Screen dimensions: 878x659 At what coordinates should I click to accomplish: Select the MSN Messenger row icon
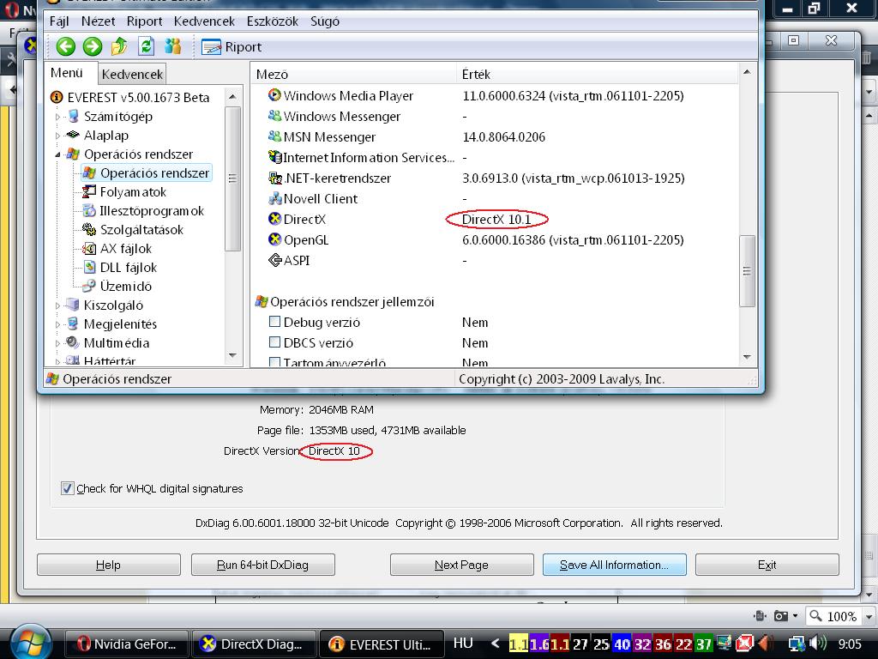274,136
